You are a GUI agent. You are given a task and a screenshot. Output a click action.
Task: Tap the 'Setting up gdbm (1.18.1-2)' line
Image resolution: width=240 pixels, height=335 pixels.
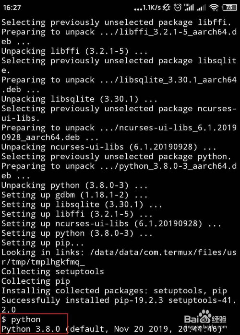74,195
